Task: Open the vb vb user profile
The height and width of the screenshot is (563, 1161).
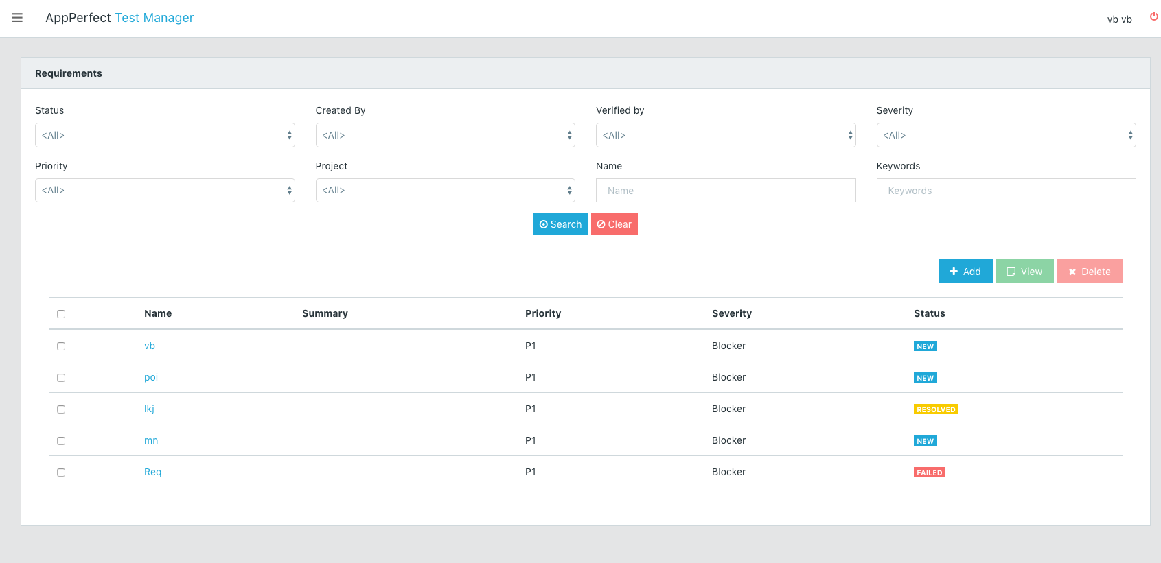Action: [x=1119, y=19]
